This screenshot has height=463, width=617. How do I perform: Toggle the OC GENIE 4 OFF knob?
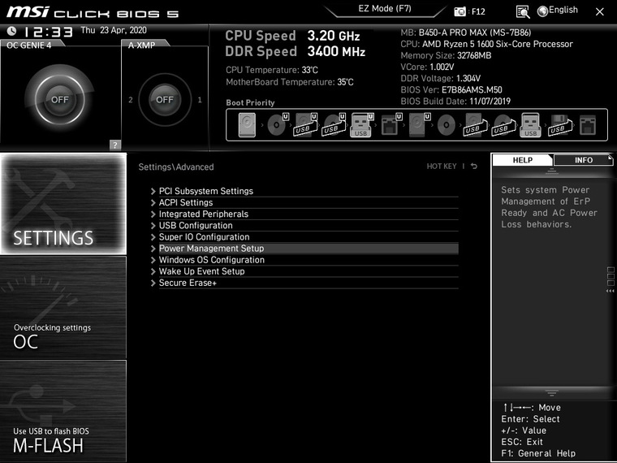60,100
